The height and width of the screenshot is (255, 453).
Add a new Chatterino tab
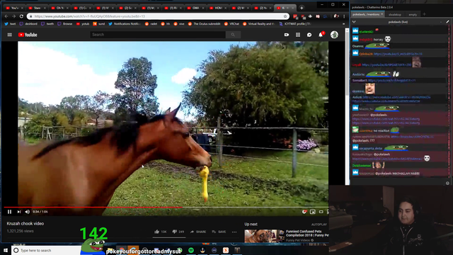point(425,14)
